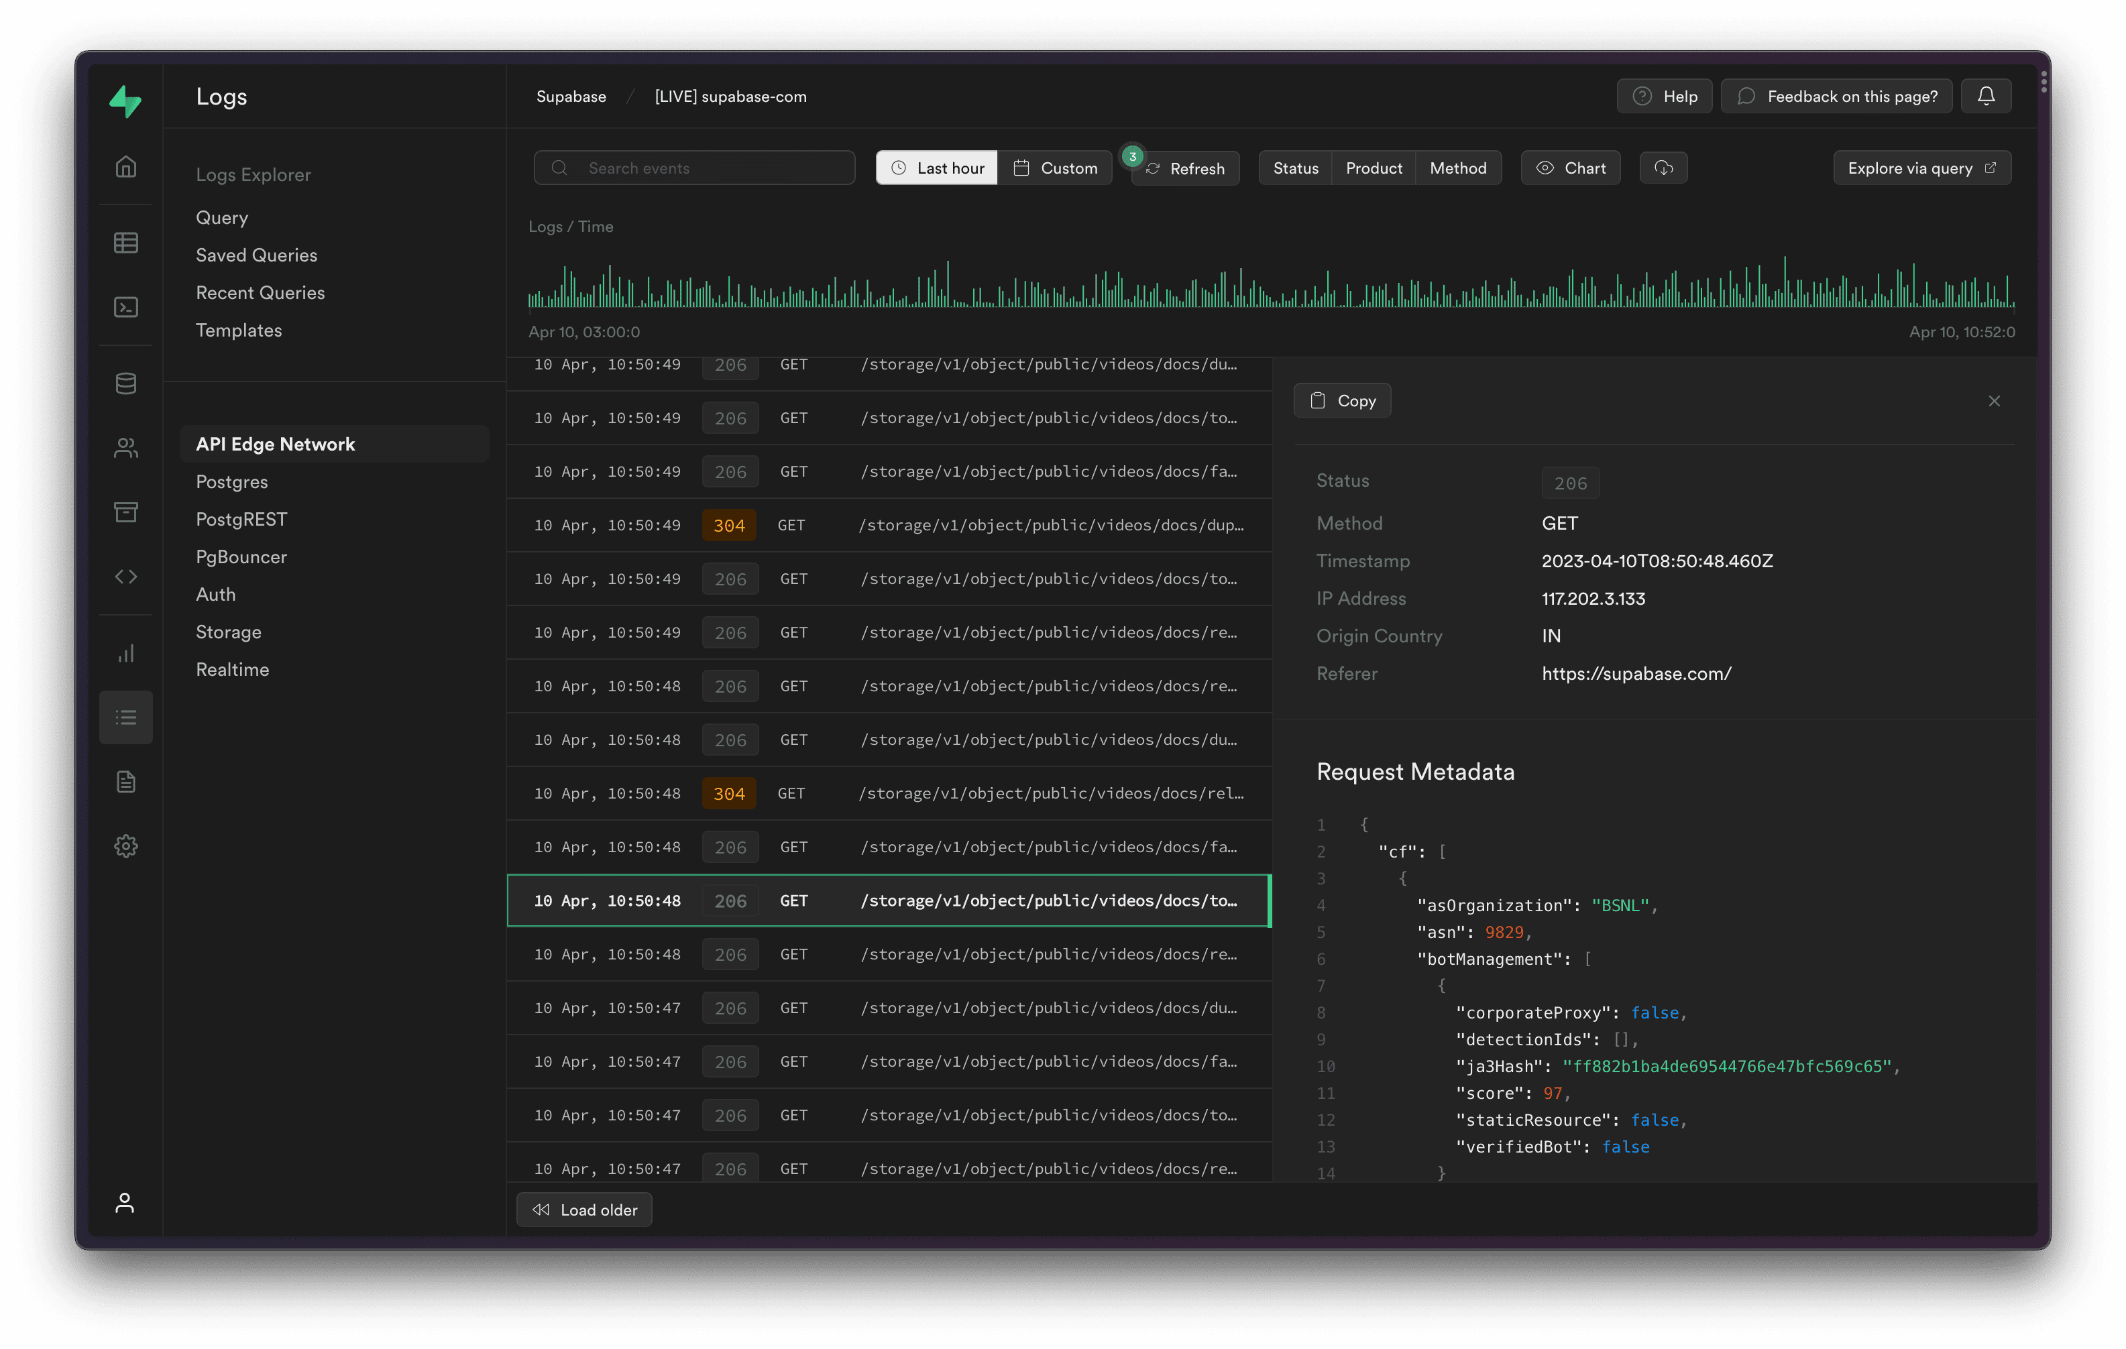Open Postgres logs in sidebar
The height and width of the screenshot is (1349, 2126).
[x=231, y=482]
